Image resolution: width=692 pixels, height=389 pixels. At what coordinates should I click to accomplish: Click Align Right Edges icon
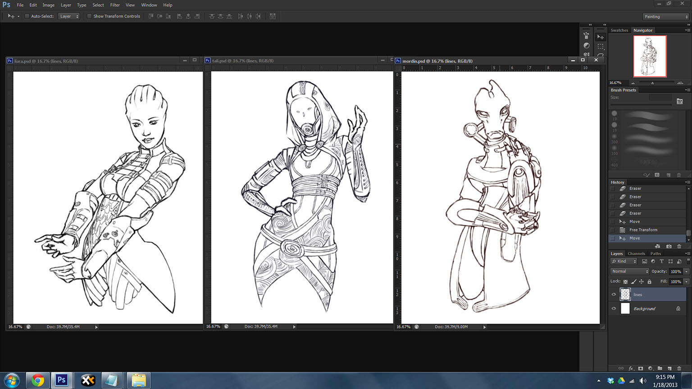point(197,16)
